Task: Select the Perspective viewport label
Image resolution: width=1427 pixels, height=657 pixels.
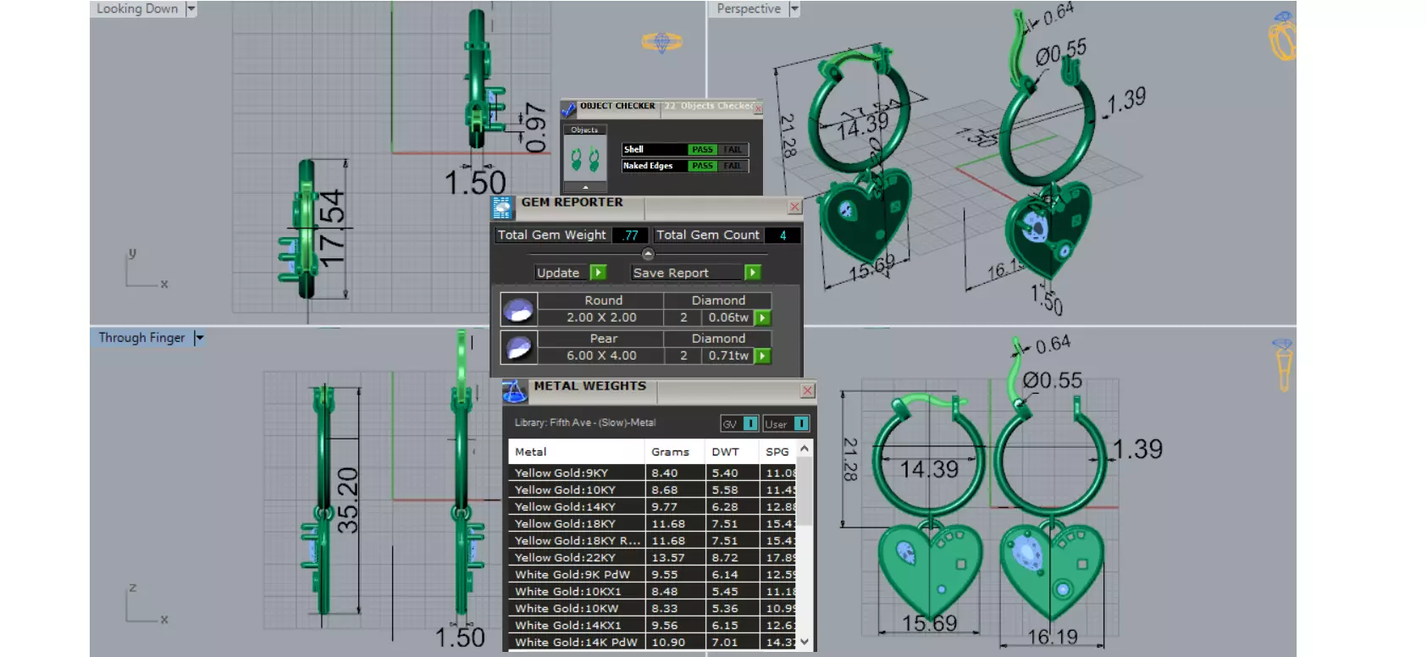Action: point(749,8)
